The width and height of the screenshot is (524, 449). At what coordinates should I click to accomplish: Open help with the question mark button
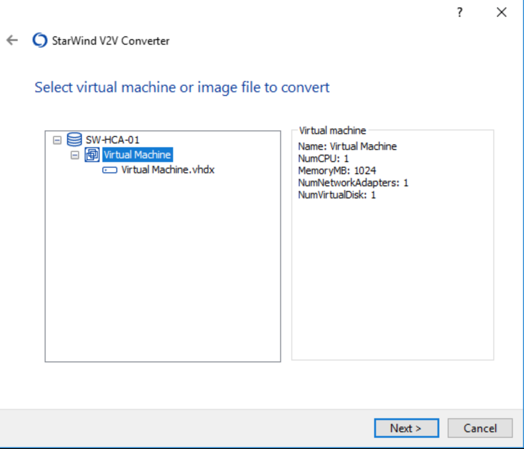pyautogui.click(x=459, y=13)
